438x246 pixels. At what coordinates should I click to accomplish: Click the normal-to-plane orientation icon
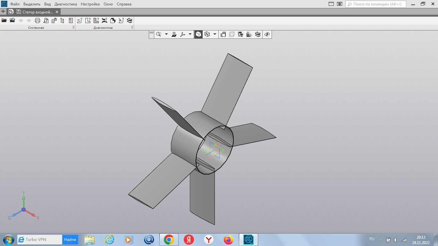pyautogui.click(x=174, y=34)
